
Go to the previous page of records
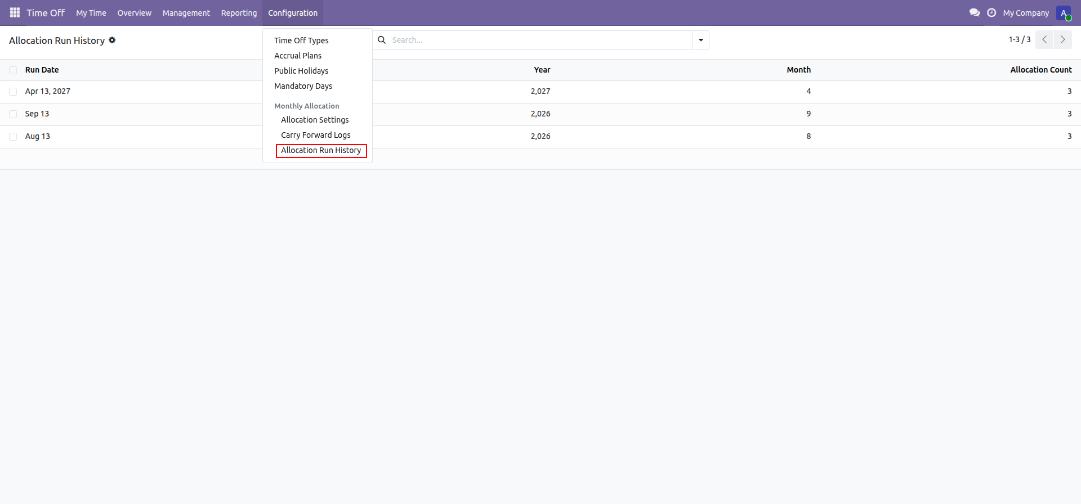pyautogui.click(x=1044, y=39)
